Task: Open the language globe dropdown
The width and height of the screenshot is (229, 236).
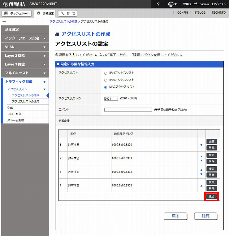Action: pos(172,4)
